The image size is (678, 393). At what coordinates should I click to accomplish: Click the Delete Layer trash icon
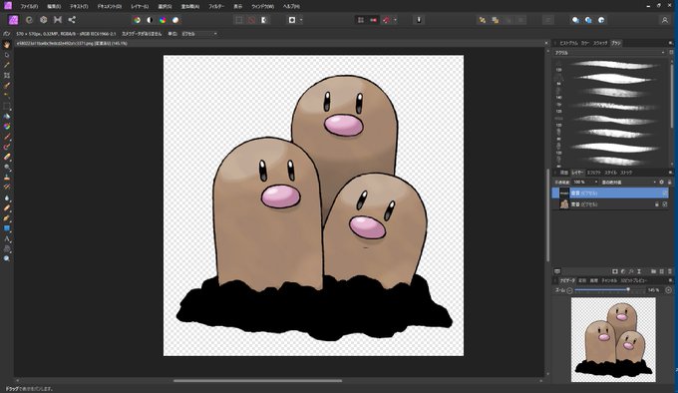[x=670, y=271]
